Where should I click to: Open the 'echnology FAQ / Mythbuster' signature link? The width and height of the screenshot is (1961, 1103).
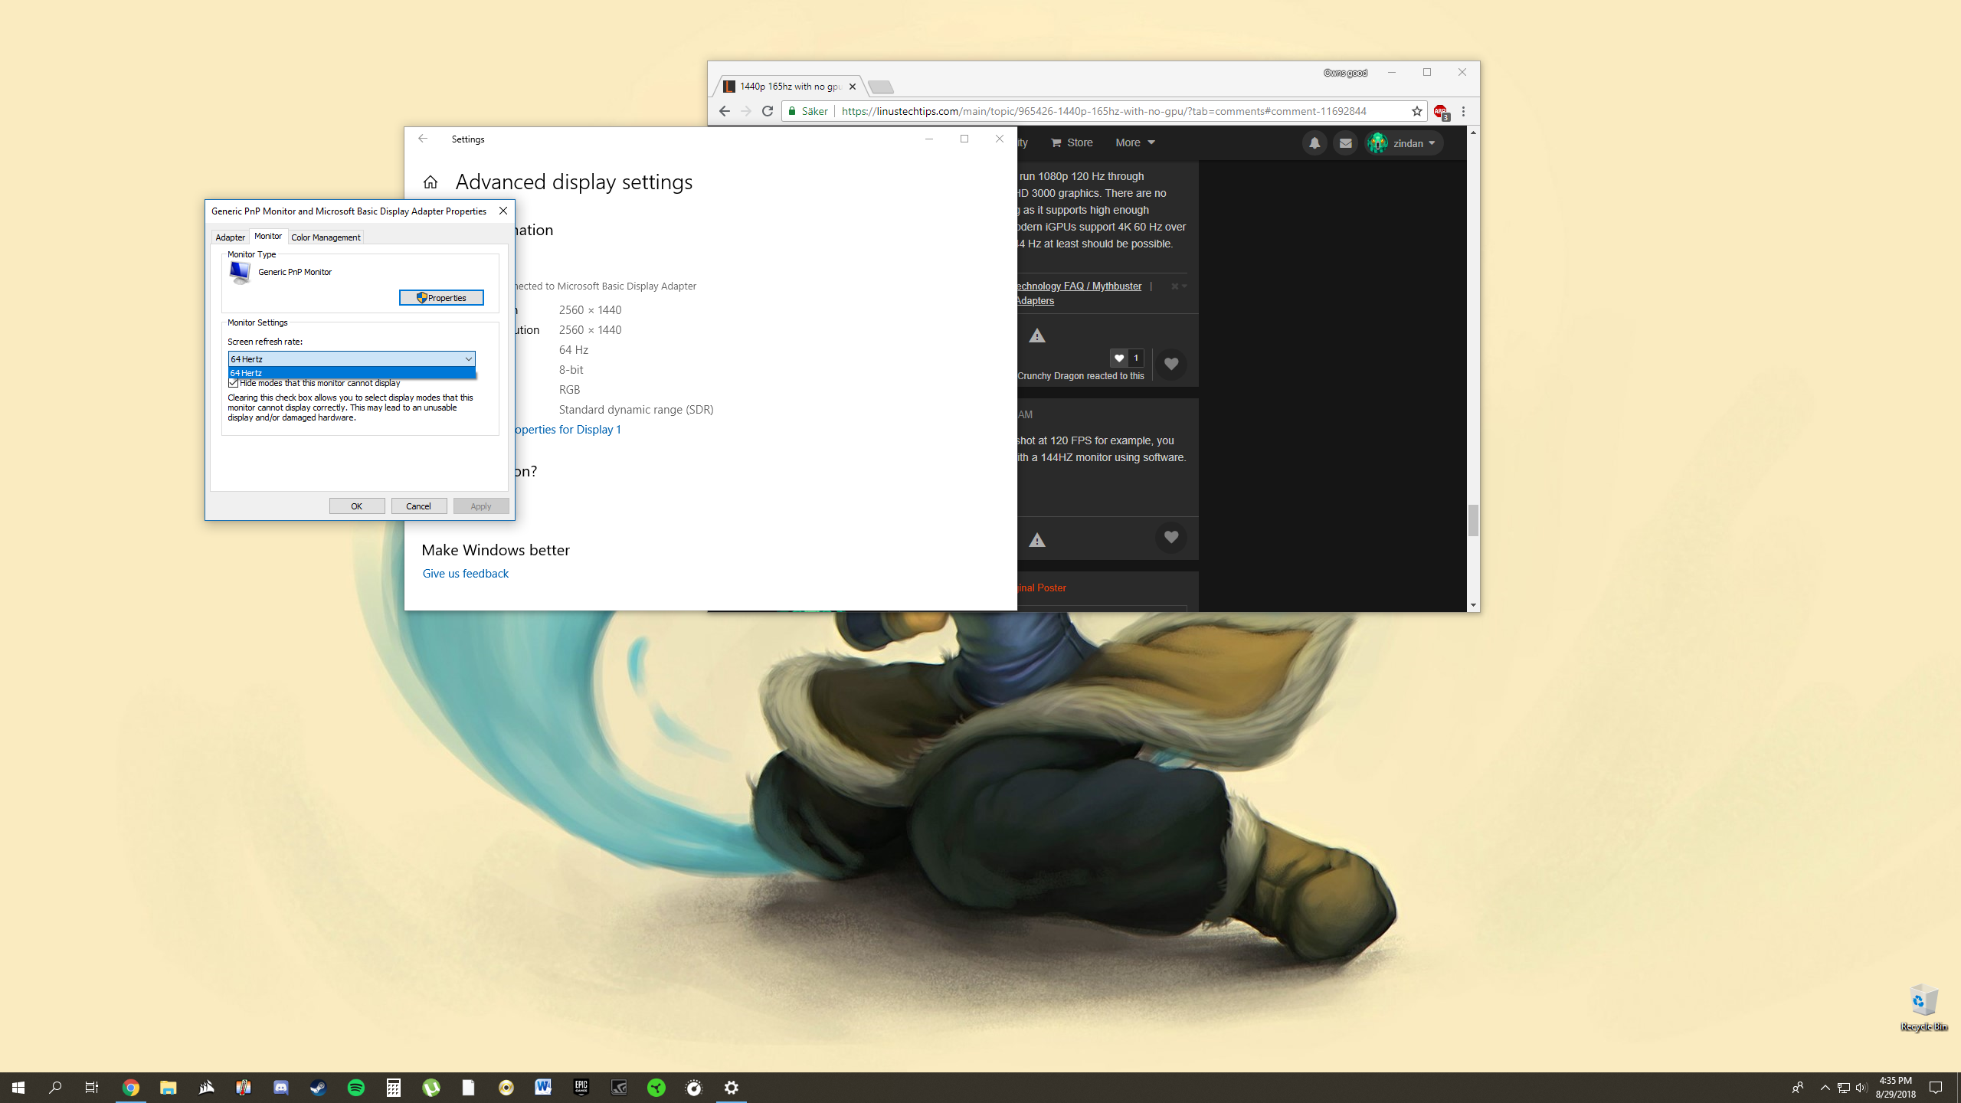(x=1079, y=286)
